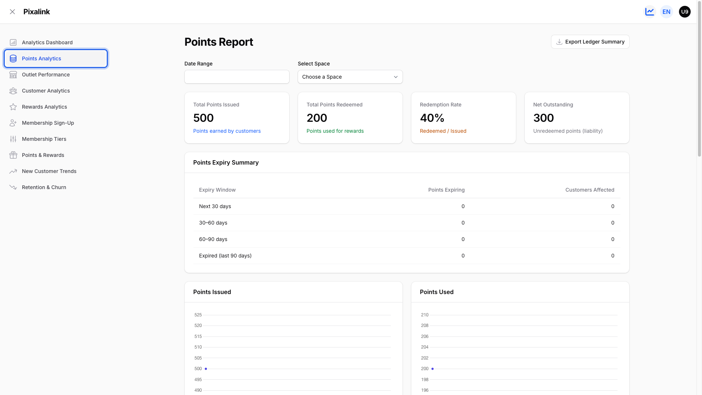The image size is (702, 395).
Task: Click the New Customer Trends arrow icon
Action: pyautogui.click(x=13, y=171)
